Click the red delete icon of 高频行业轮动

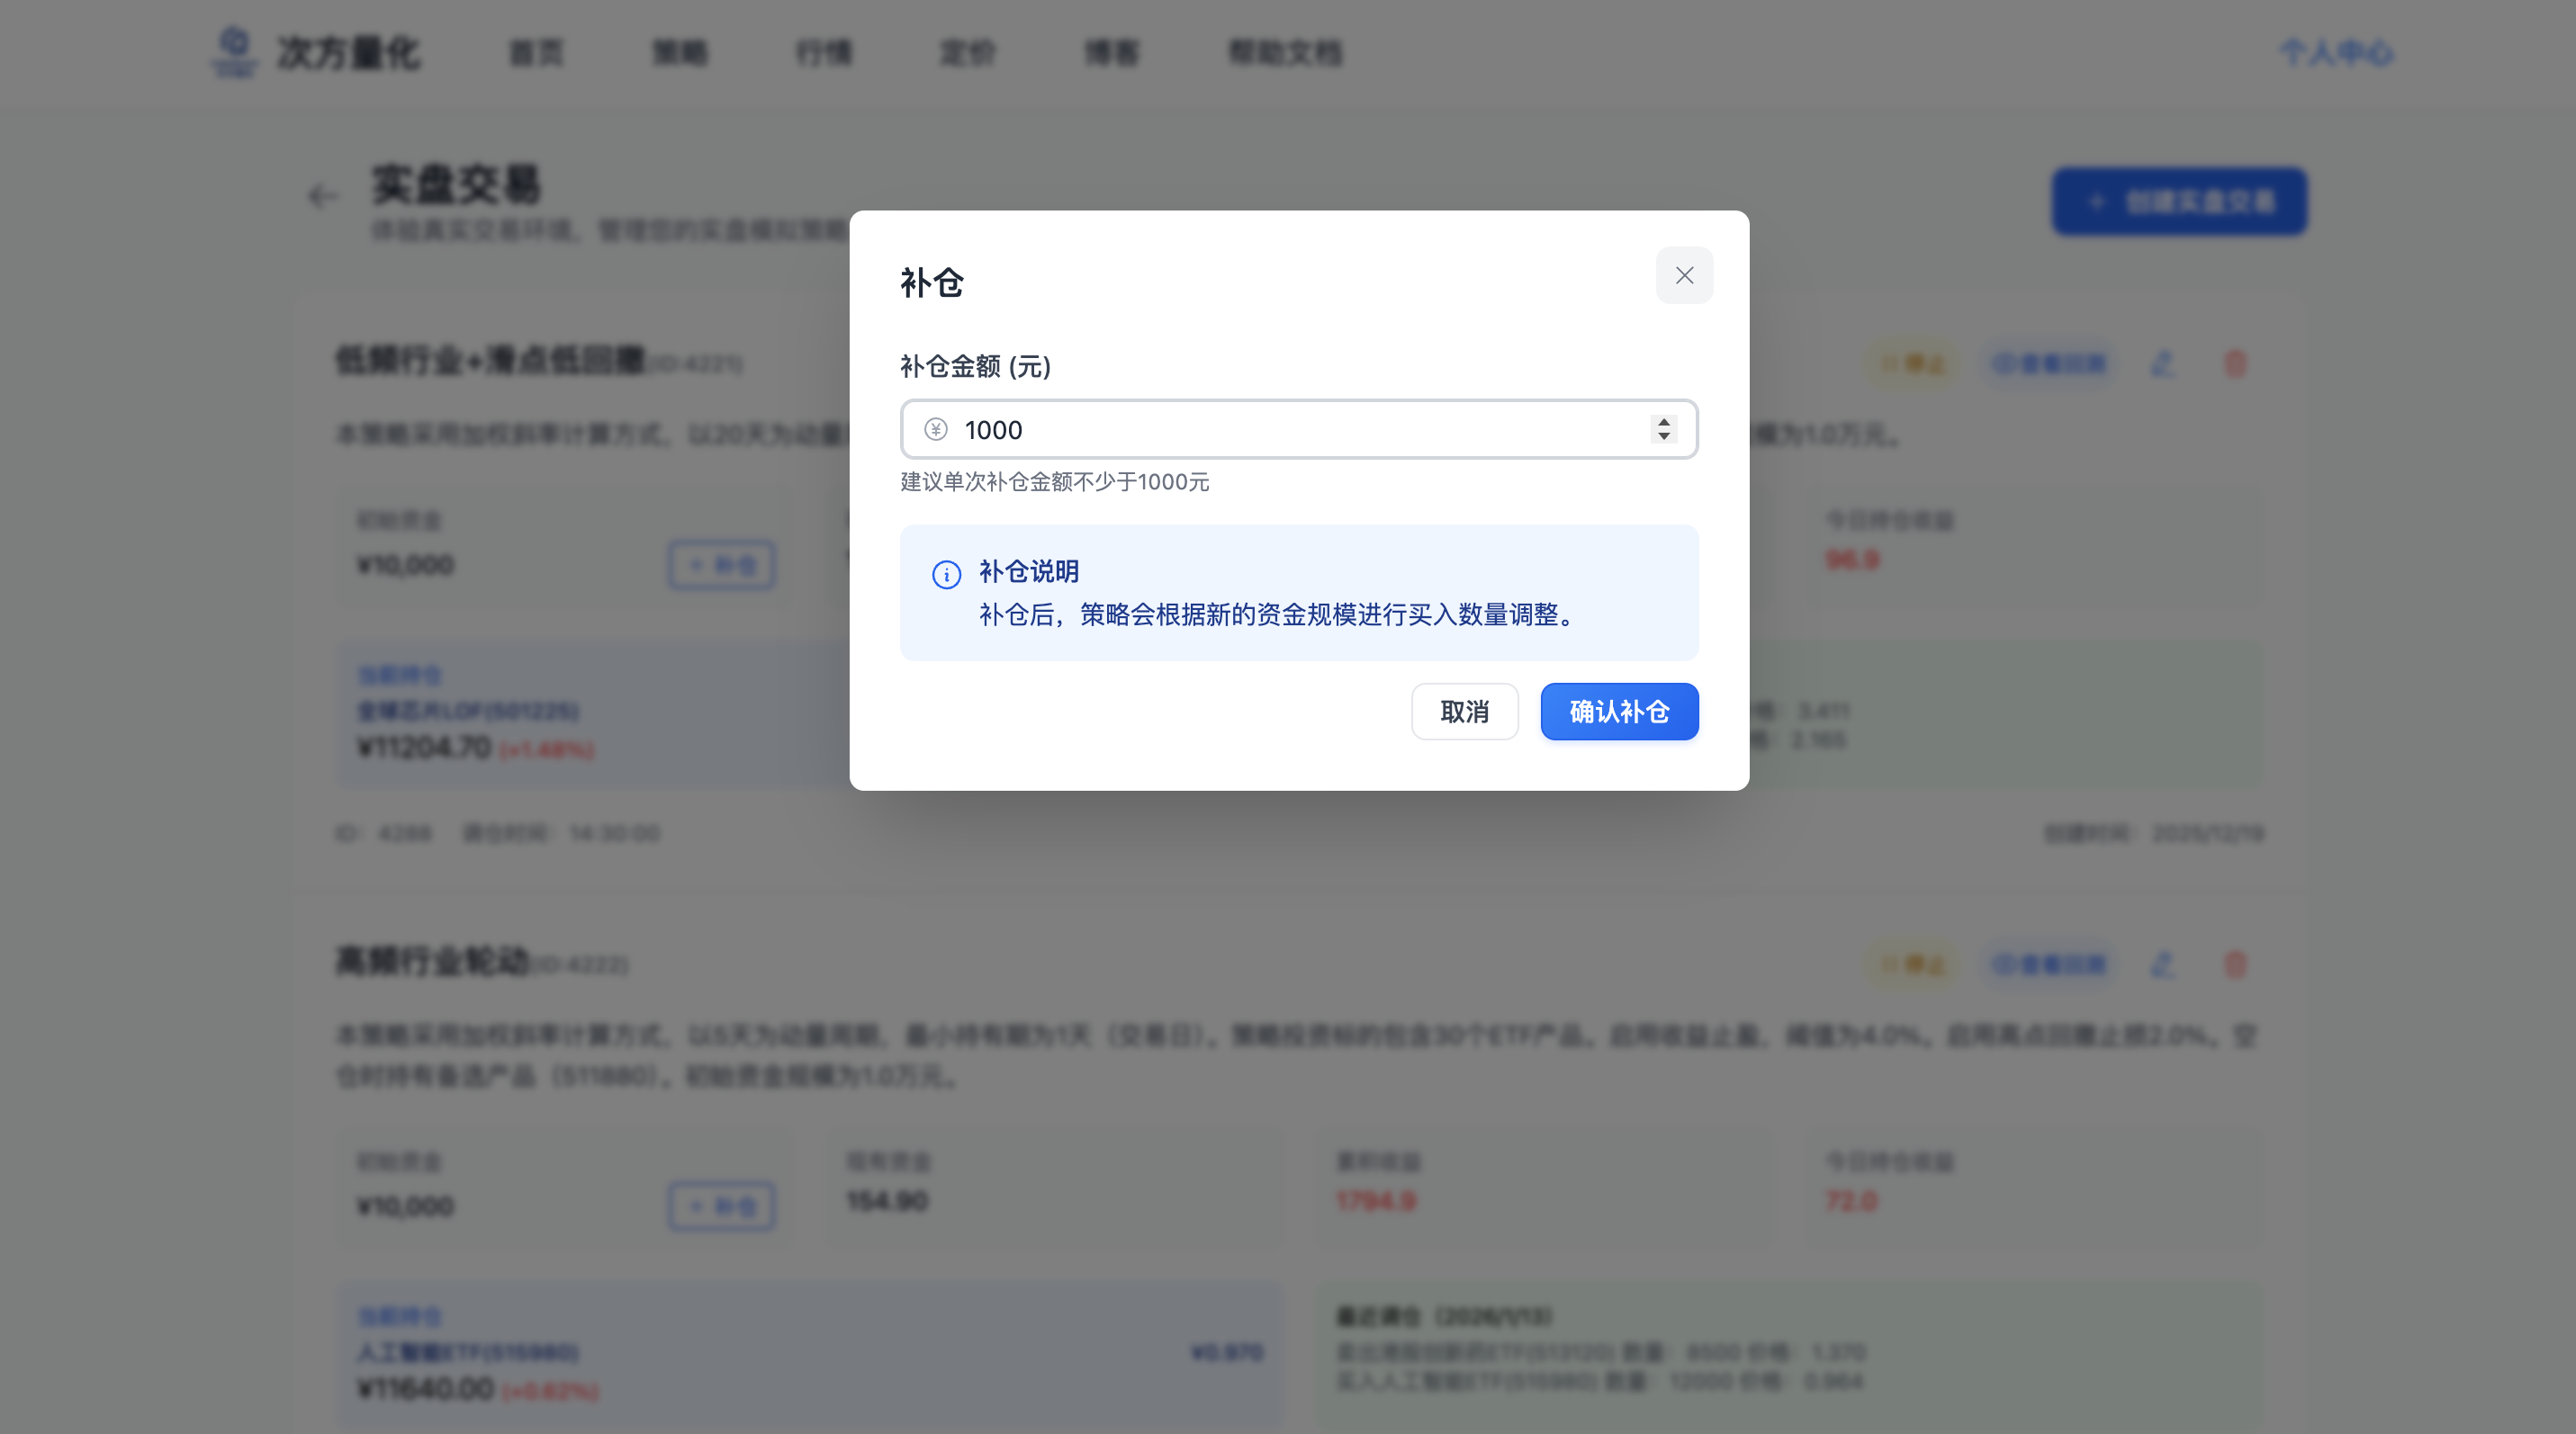[2235, 964]
